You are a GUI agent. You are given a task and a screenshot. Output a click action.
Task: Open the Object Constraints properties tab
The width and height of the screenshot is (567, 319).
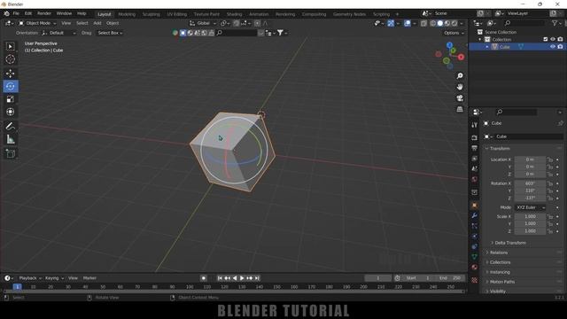click(x=475, y=246)
